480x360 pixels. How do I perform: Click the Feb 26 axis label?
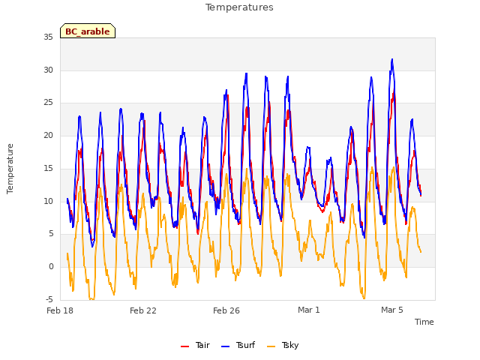pos(226,310)
